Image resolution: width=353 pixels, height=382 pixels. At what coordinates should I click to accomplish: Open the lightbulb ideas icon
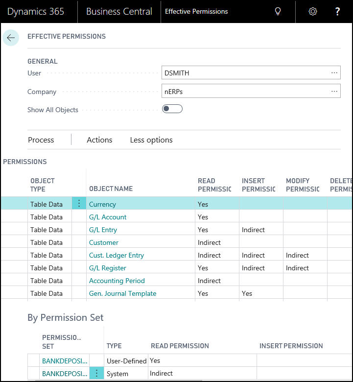[278, 11]
